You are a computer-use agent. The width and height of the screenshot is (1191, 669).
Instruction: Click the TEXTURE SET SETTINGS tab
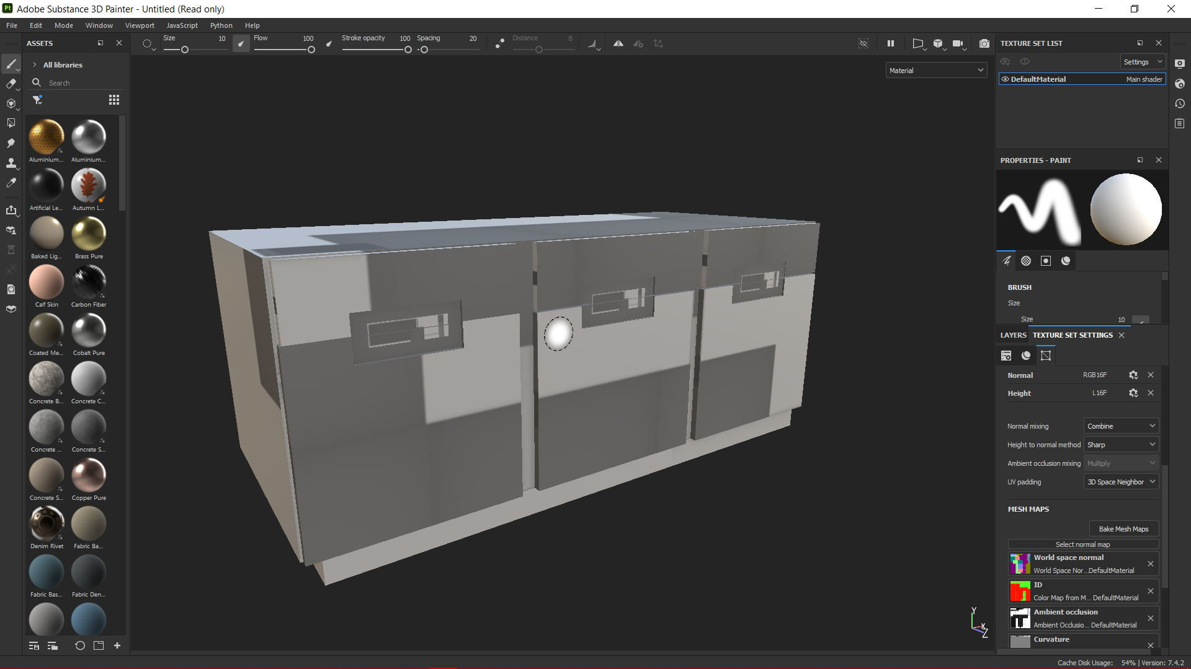click(x=1073, y=335)
